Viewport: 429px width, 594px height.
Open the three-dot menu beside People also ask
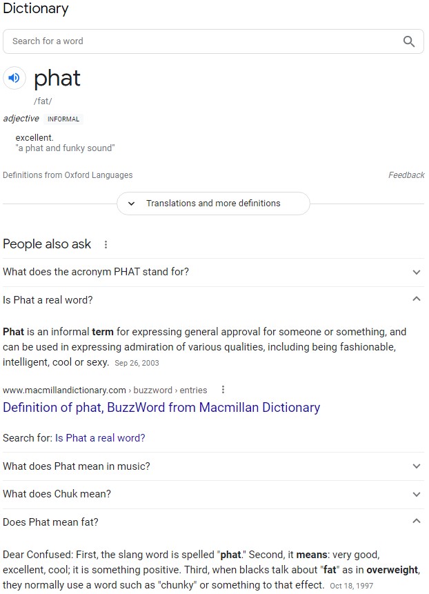(106, 245)
